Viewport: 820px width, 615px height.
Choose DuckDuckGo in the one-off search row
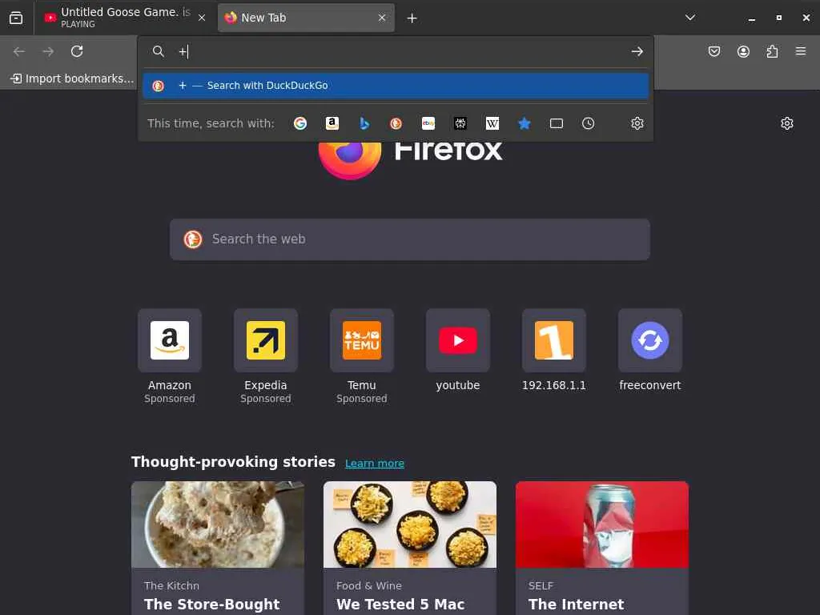coord(396,123)
